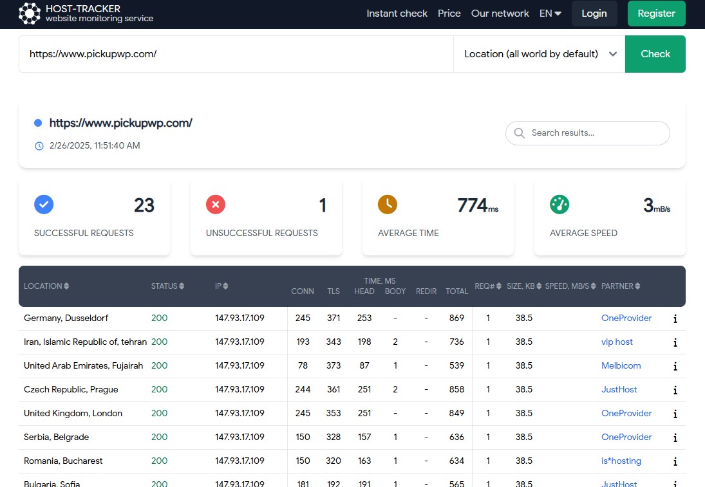Click the green average speed gauge icon
The width and height of the screenshot is (705, 487).
559,205
